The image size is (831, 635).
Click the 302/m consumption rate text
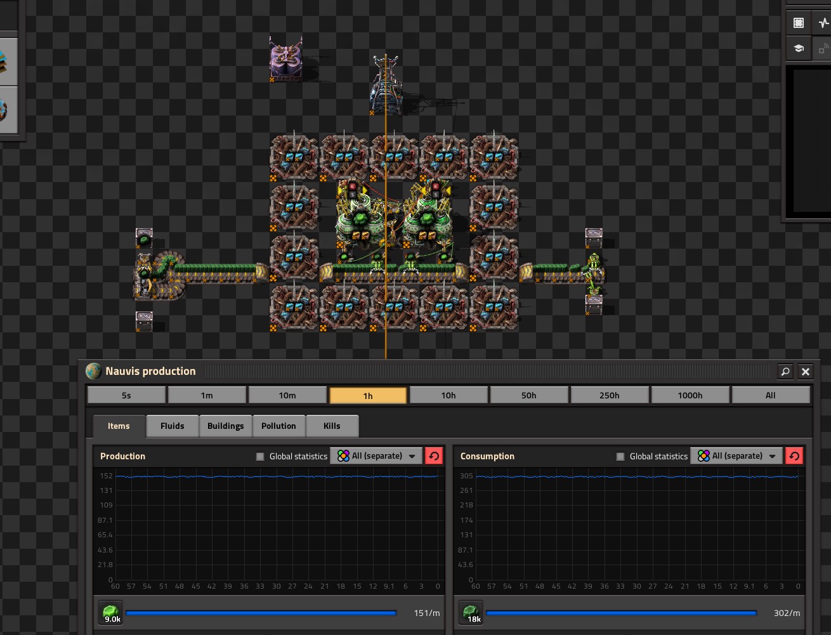tap(787, 613)
